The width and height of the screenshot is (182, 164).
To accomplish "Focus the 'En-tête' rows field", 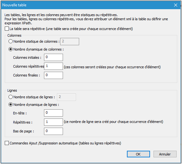I will pos(53,113).
